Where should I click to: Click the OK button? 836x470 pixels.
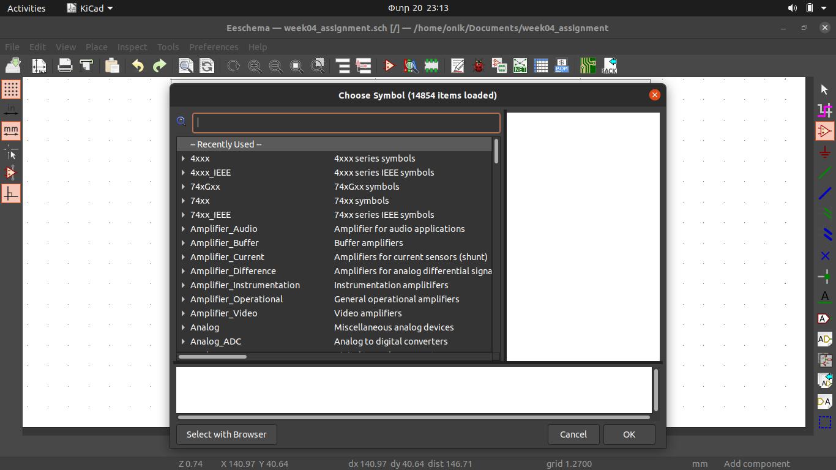629,435
